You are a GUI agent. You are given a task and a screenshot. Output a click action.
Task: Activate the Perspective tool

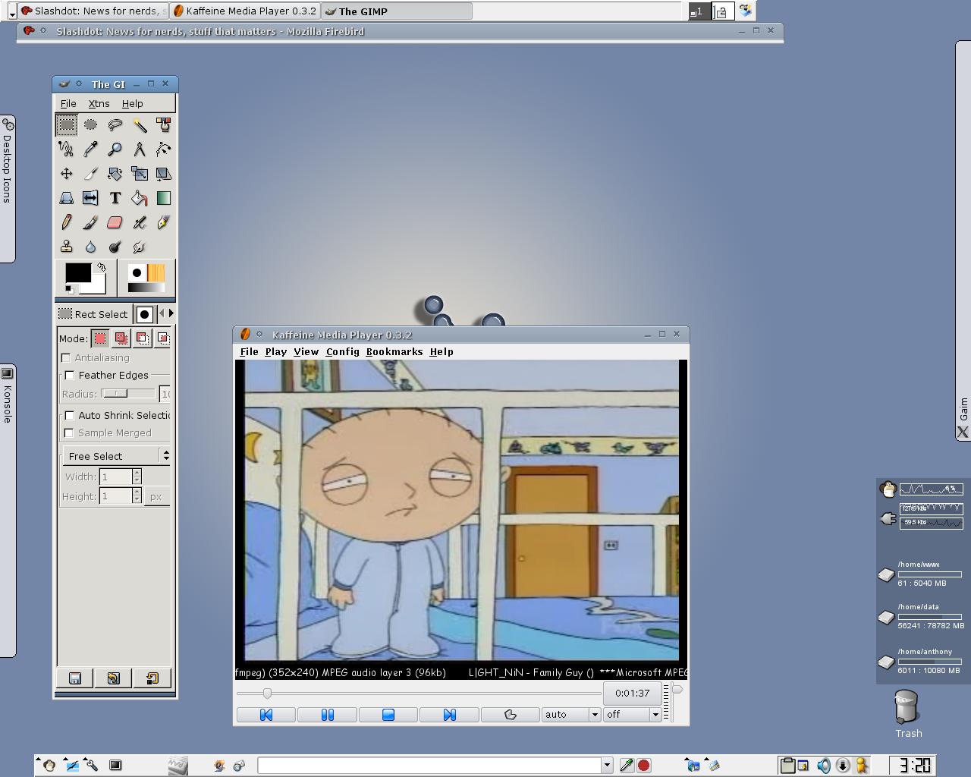(67, 198)
